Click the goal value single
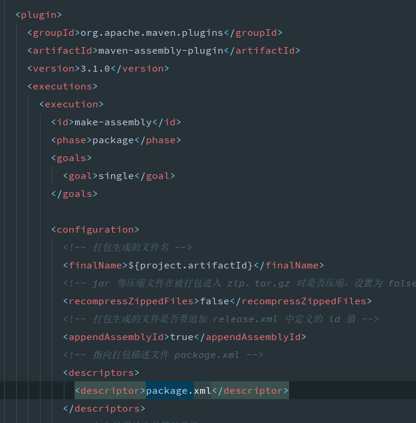416x423 pixels. (x=116, y=176)
